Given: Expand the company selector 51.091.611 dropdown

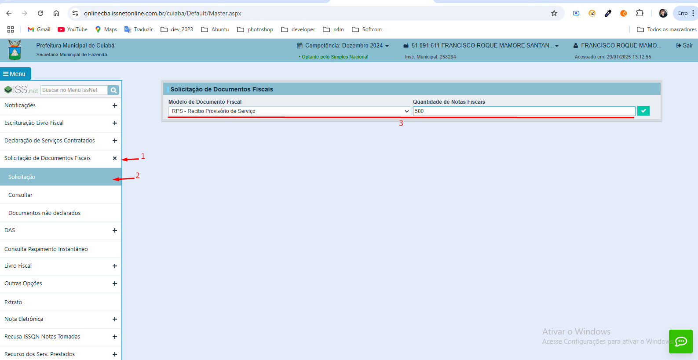Looking at the screenshot, I should tap(481, 46).
